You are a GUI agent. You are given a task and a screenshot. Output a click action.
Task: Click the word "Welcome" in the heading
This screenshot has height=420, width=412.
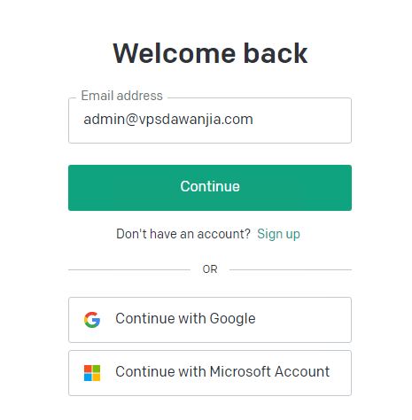[175, 53]
